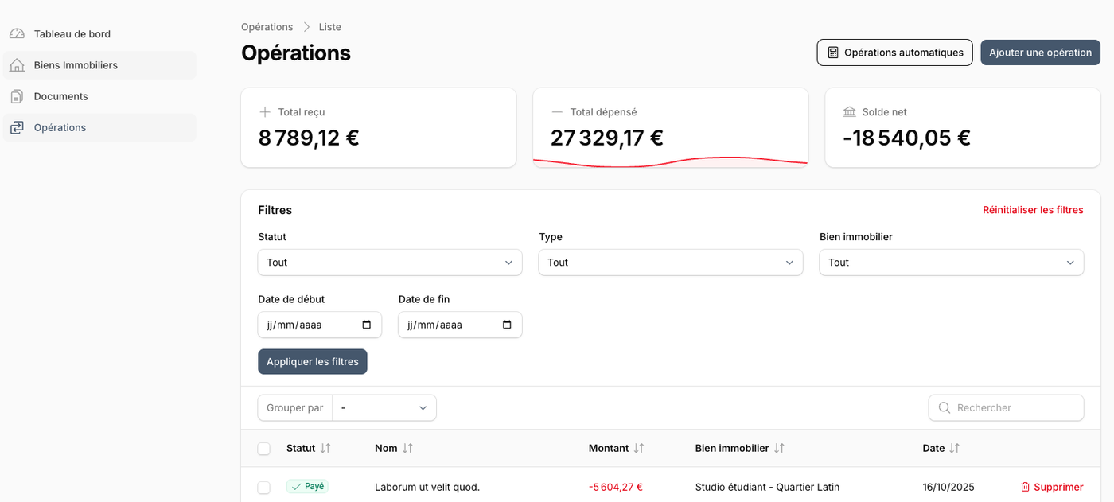
Task: Sort by Date column sort icon
Action: [x=954, y=449]
